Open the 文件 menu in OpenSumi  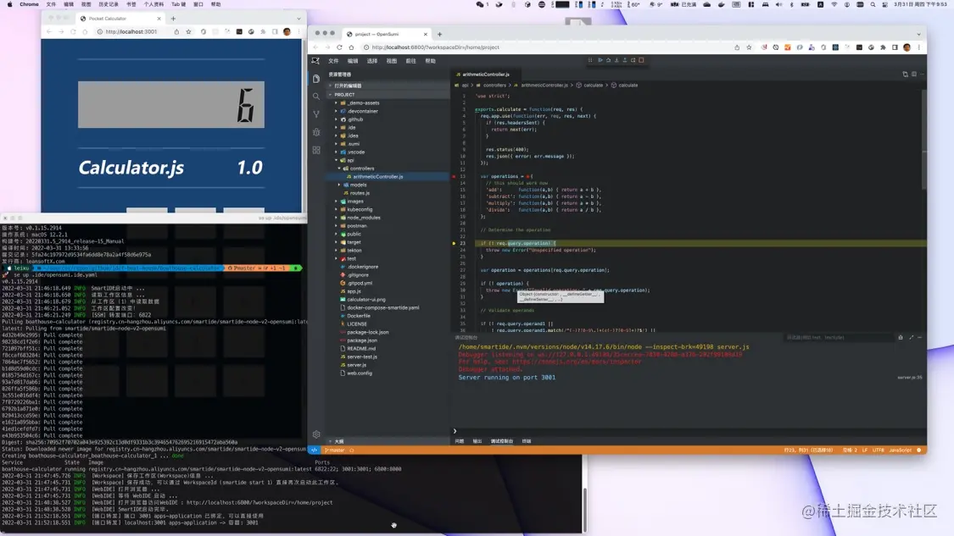pos(333,61)
